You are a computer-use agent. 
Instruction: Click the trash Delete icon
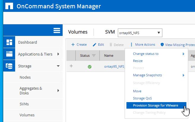click(x=111, y=45)
